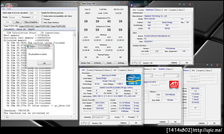Click the Intel Core i5 logo

pos(133,80)
